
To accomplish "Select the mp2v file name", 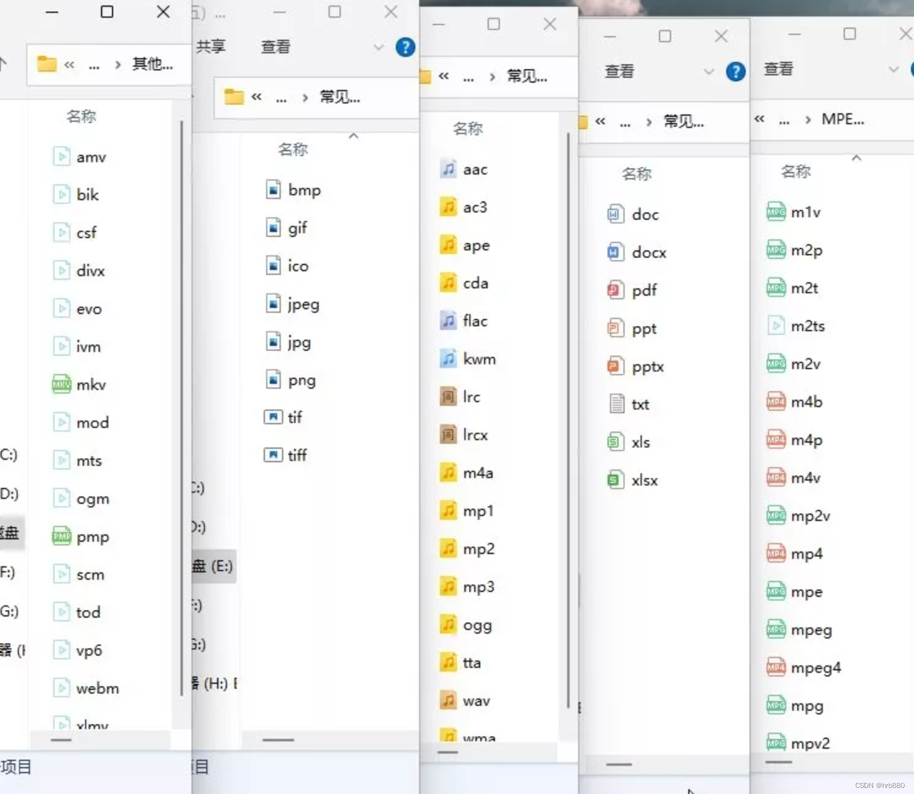I will [811, 516].
